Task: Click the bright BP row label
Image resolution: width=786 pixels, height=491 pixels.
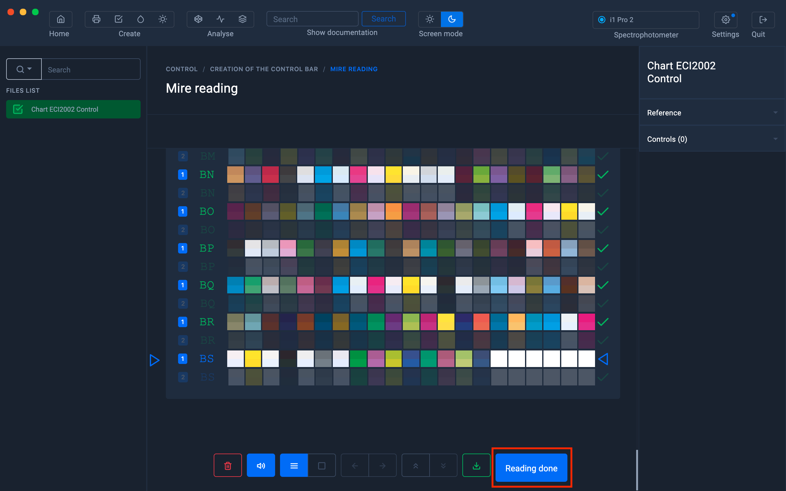Action: tap(207, 248)
